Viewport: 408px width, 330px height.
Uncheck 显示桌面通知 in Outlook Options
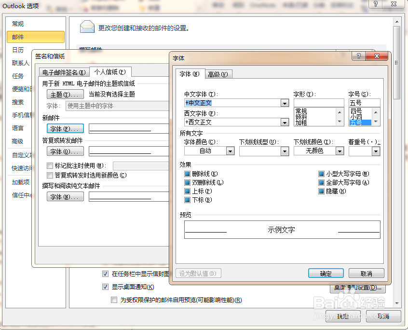105,287
